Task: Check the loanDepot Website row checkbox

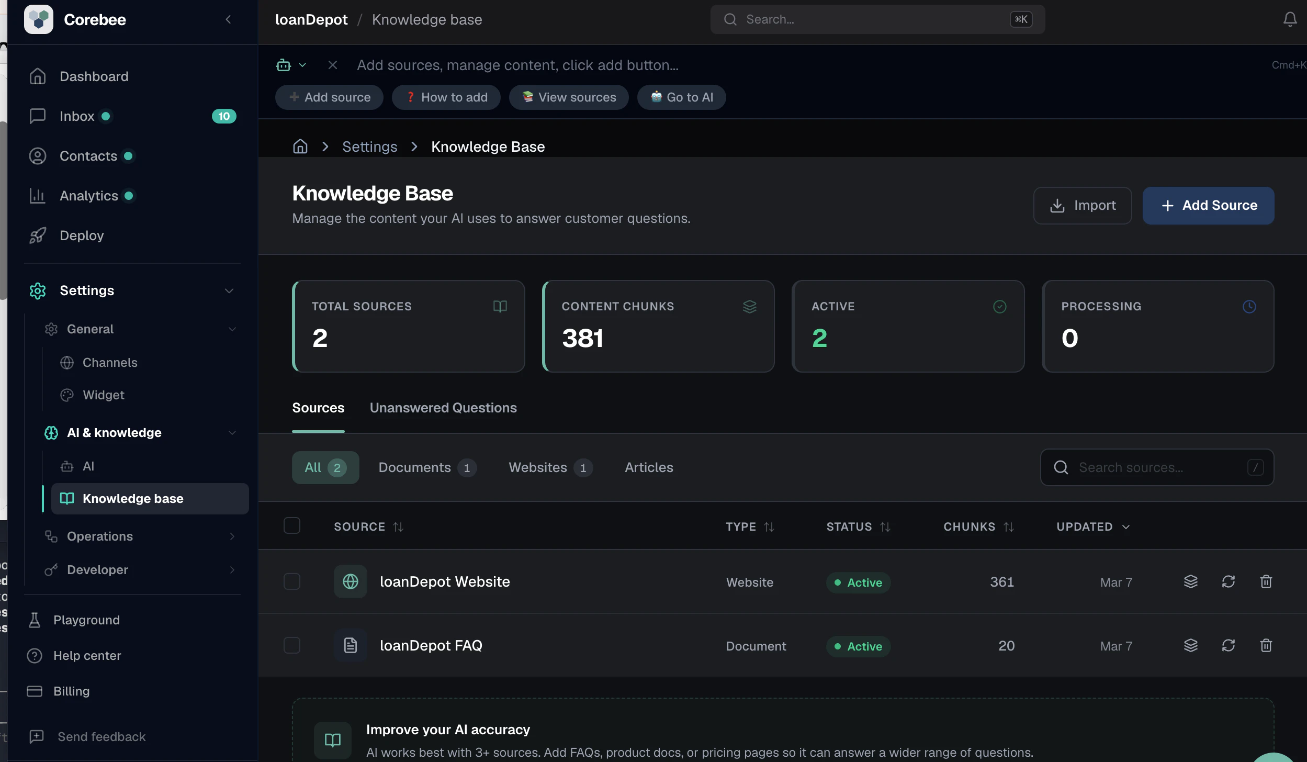Action: pyautogui.click(x=291, y=581)
